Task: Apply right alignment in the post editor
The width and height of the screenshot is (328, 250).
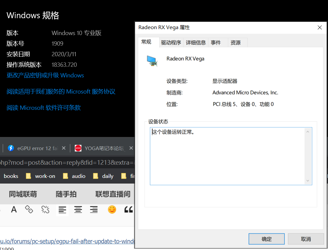Action: [x=94, y=209]
